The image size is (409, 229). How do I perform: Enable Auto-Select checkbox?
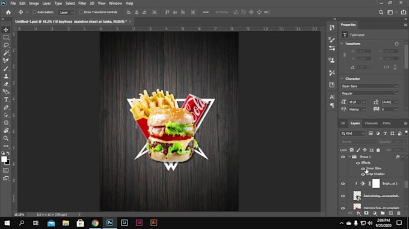(x=34, y=12)
